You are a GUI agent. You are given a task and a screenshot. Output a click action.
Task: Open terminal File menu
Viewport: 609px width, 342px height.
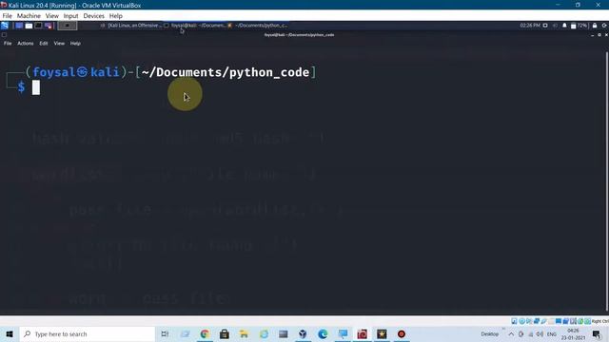8,44
